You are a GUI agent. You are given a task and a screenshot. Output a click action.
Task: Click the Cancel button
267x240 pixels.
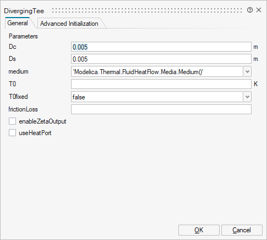click(242, 230)
